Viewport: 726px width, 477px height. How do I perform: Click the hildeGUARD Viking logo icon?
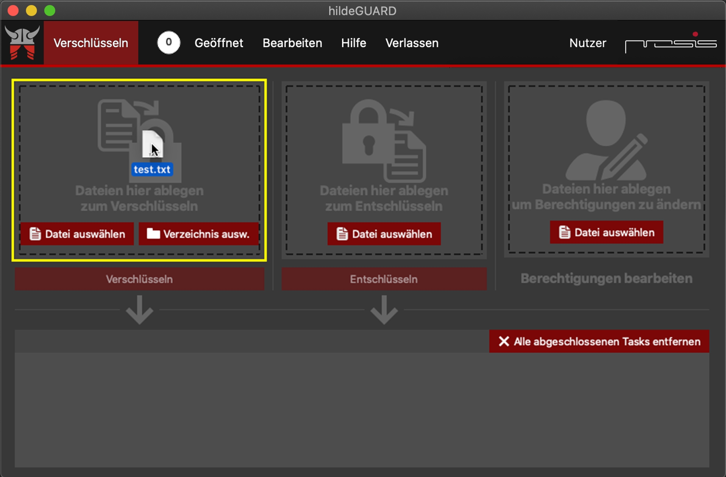[22, 43]
